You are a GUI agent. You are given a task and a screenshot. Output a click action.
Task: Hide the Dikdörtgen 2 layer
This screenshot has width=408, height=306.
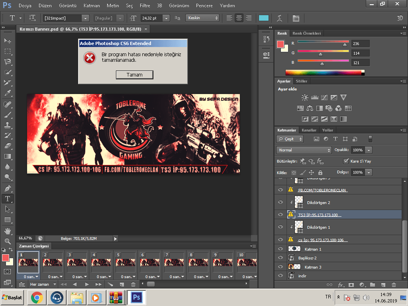pyautogui.click(x=280, y=202)
